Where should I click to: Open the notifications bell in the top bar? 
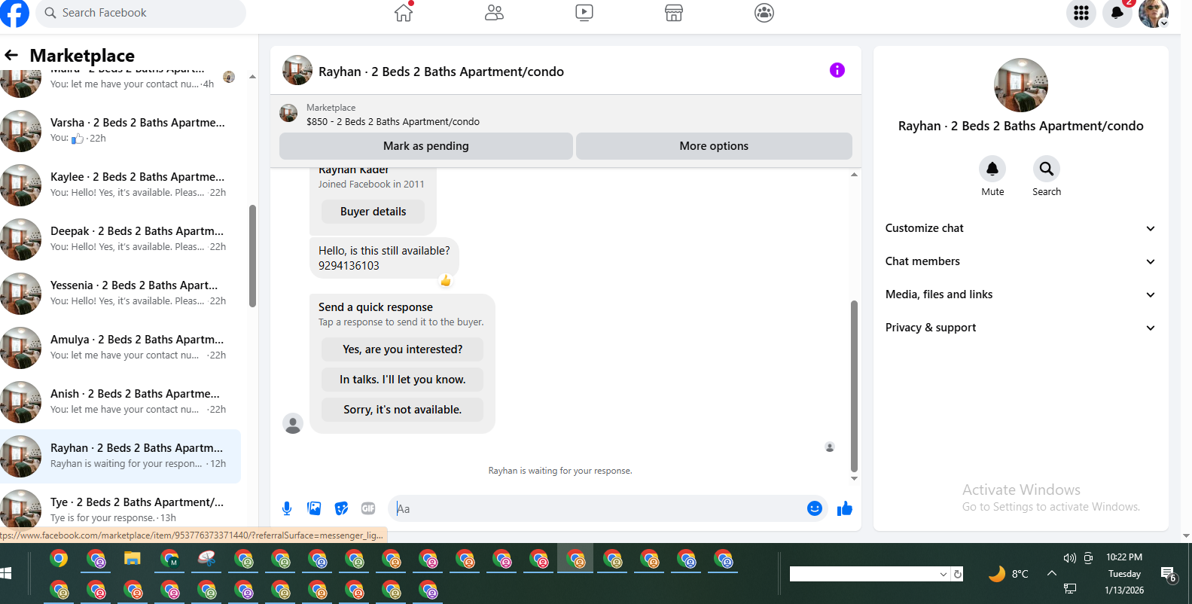(1117, 13)
